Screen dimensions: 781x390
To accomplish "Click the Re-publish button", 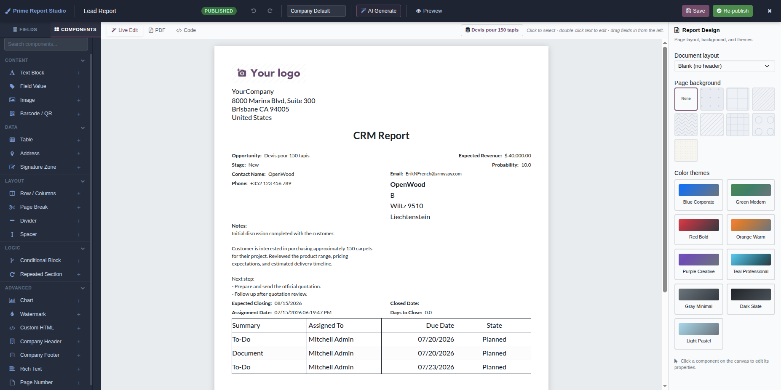I will point(733,11).
